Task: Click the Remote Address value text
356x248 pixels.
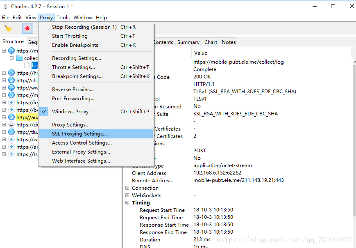Action: (238, 180)
